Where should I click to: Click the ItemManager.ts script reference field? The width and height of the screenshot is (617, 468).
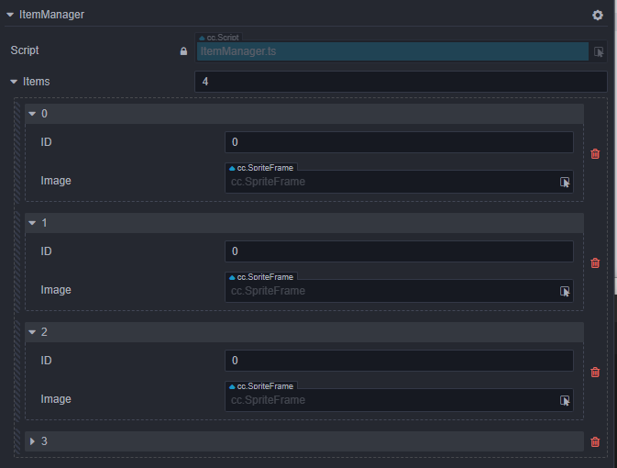click(392, 51)
